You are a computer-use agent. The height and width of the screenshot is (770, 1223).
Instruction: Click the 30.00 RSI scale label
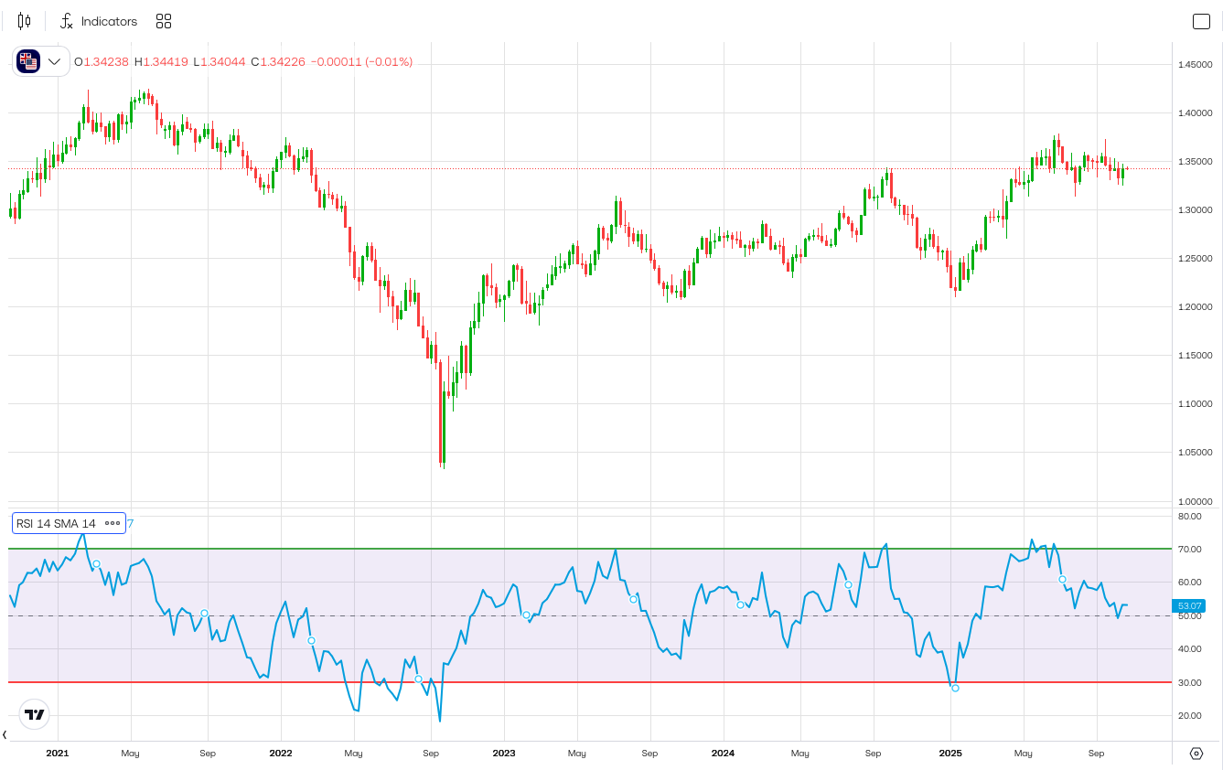1189,683
